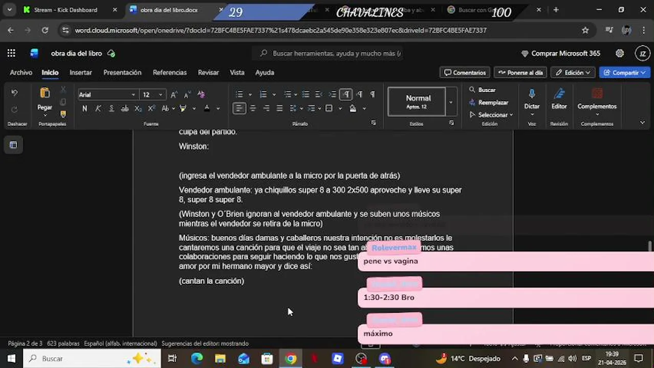This screenshot has width=654, height=368.
Task: Toggle italic (K) formatting
Action: pyautogui.click(x=98, y=108)
